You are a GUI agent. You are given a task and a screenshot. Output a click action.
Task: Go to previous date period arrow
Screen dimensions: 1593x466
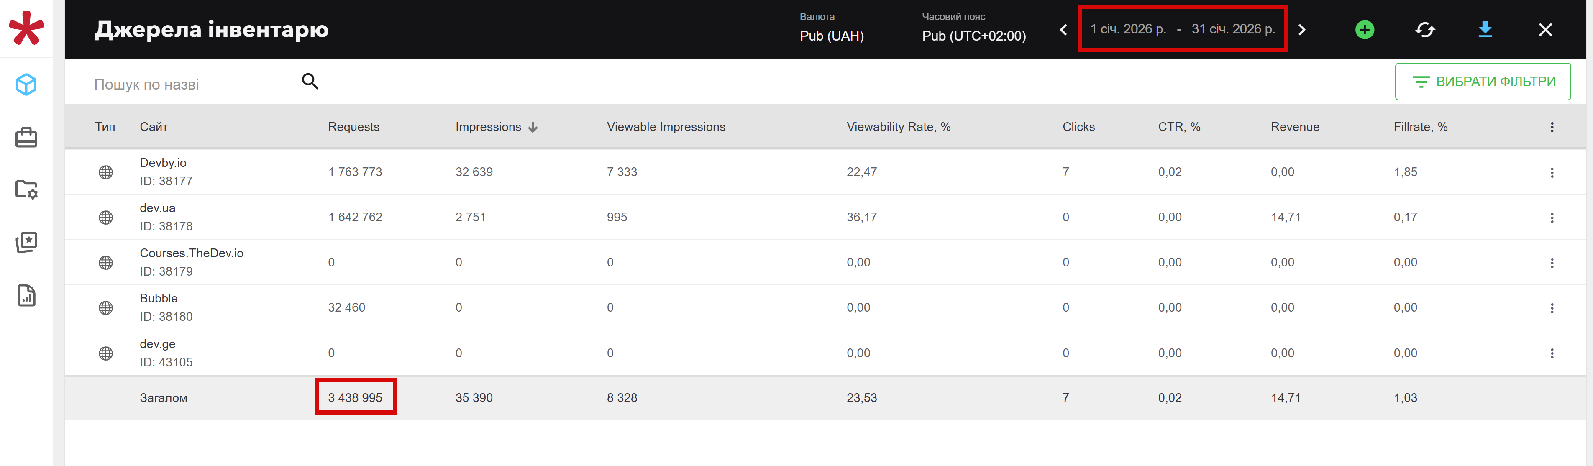pos(1063,30)
